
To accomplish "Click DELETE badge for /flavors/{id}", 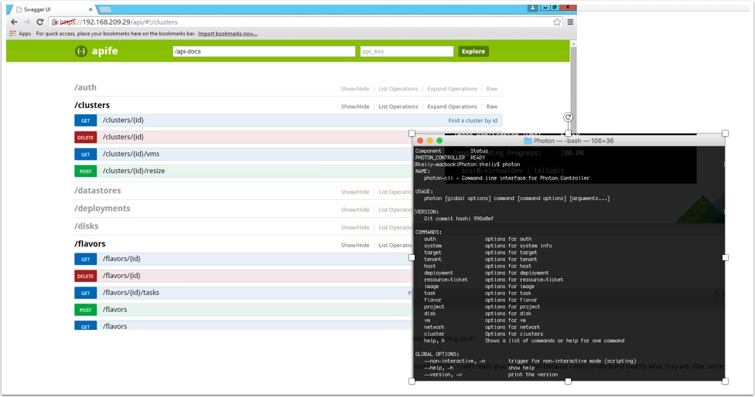I will pos(85,276).
